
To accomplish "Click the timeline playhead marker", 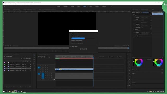I will click(93, 58).
